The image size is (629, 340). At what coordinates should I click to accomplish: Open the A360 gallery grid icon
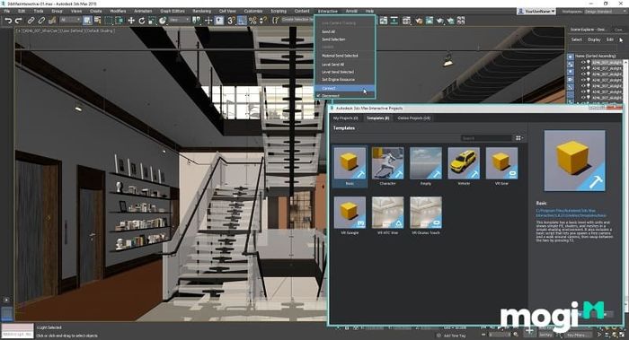point(461,21)
